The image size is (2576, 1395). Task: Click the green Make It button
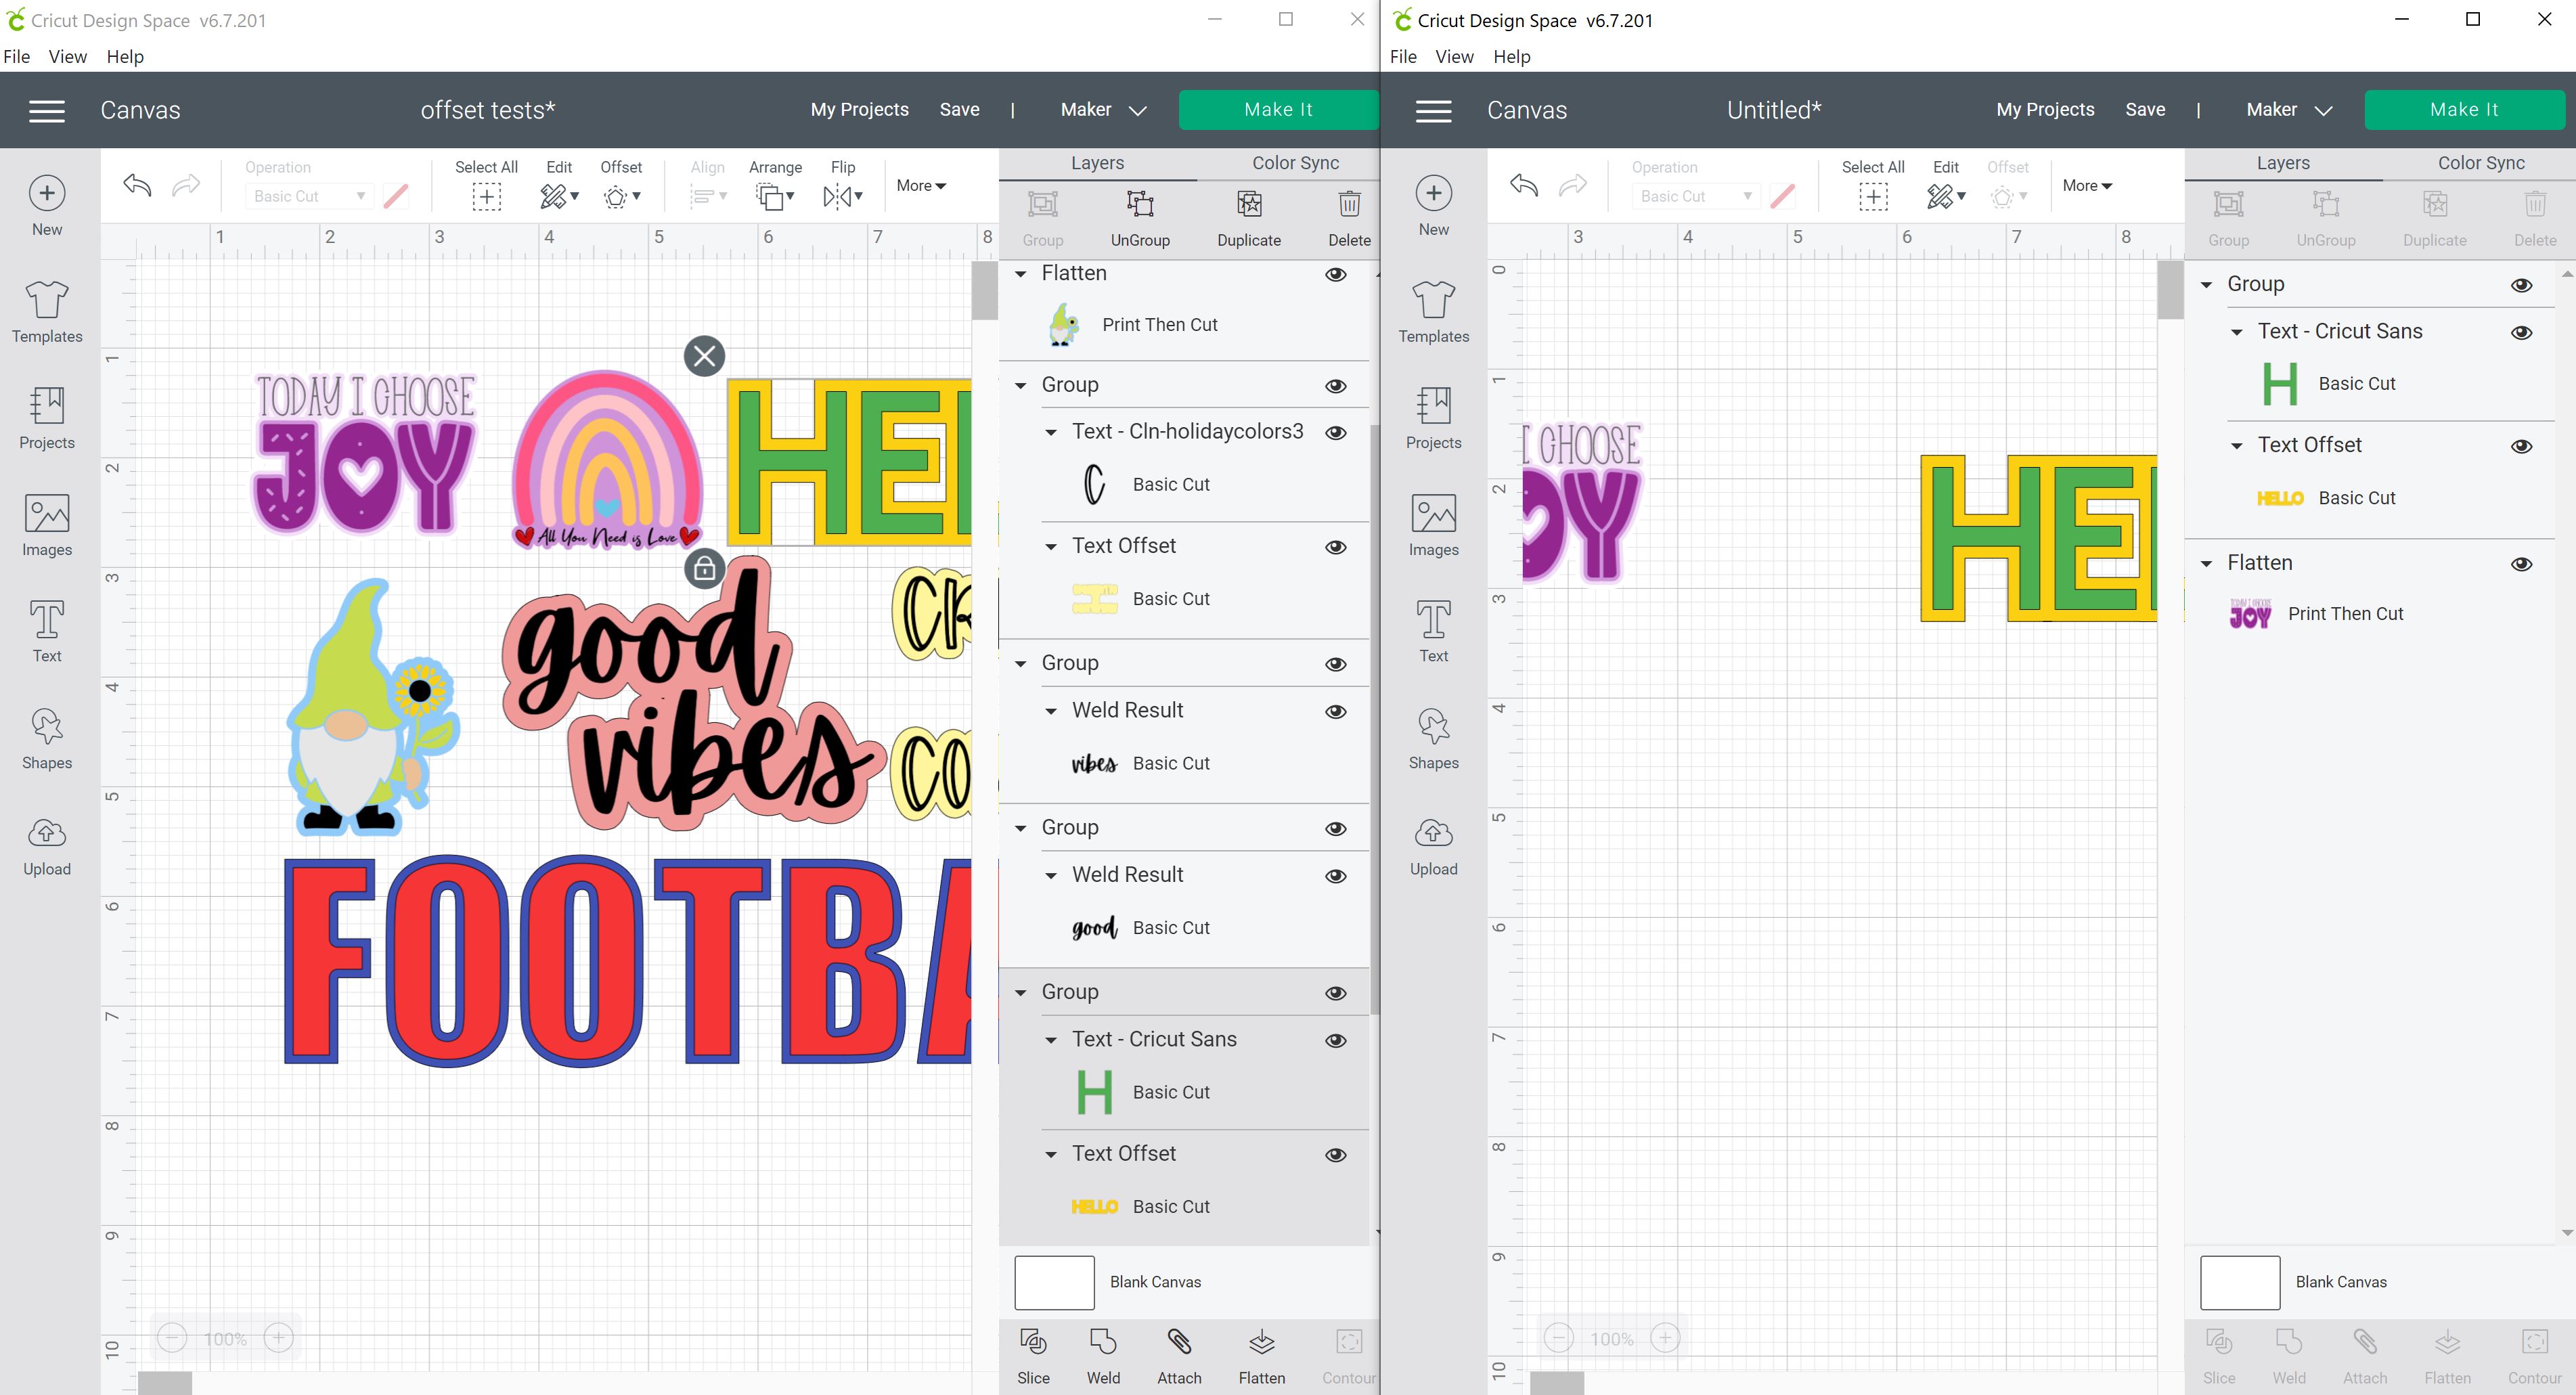click(x=1278, y=110)
